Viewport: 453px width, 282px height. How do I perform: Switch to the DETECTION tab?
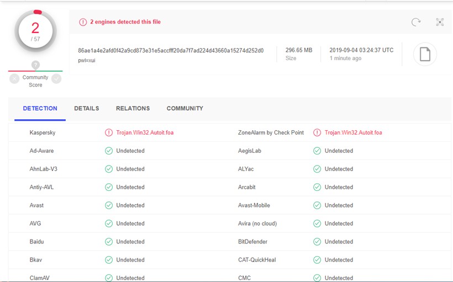pyautogui.click(x=40, y=109)
